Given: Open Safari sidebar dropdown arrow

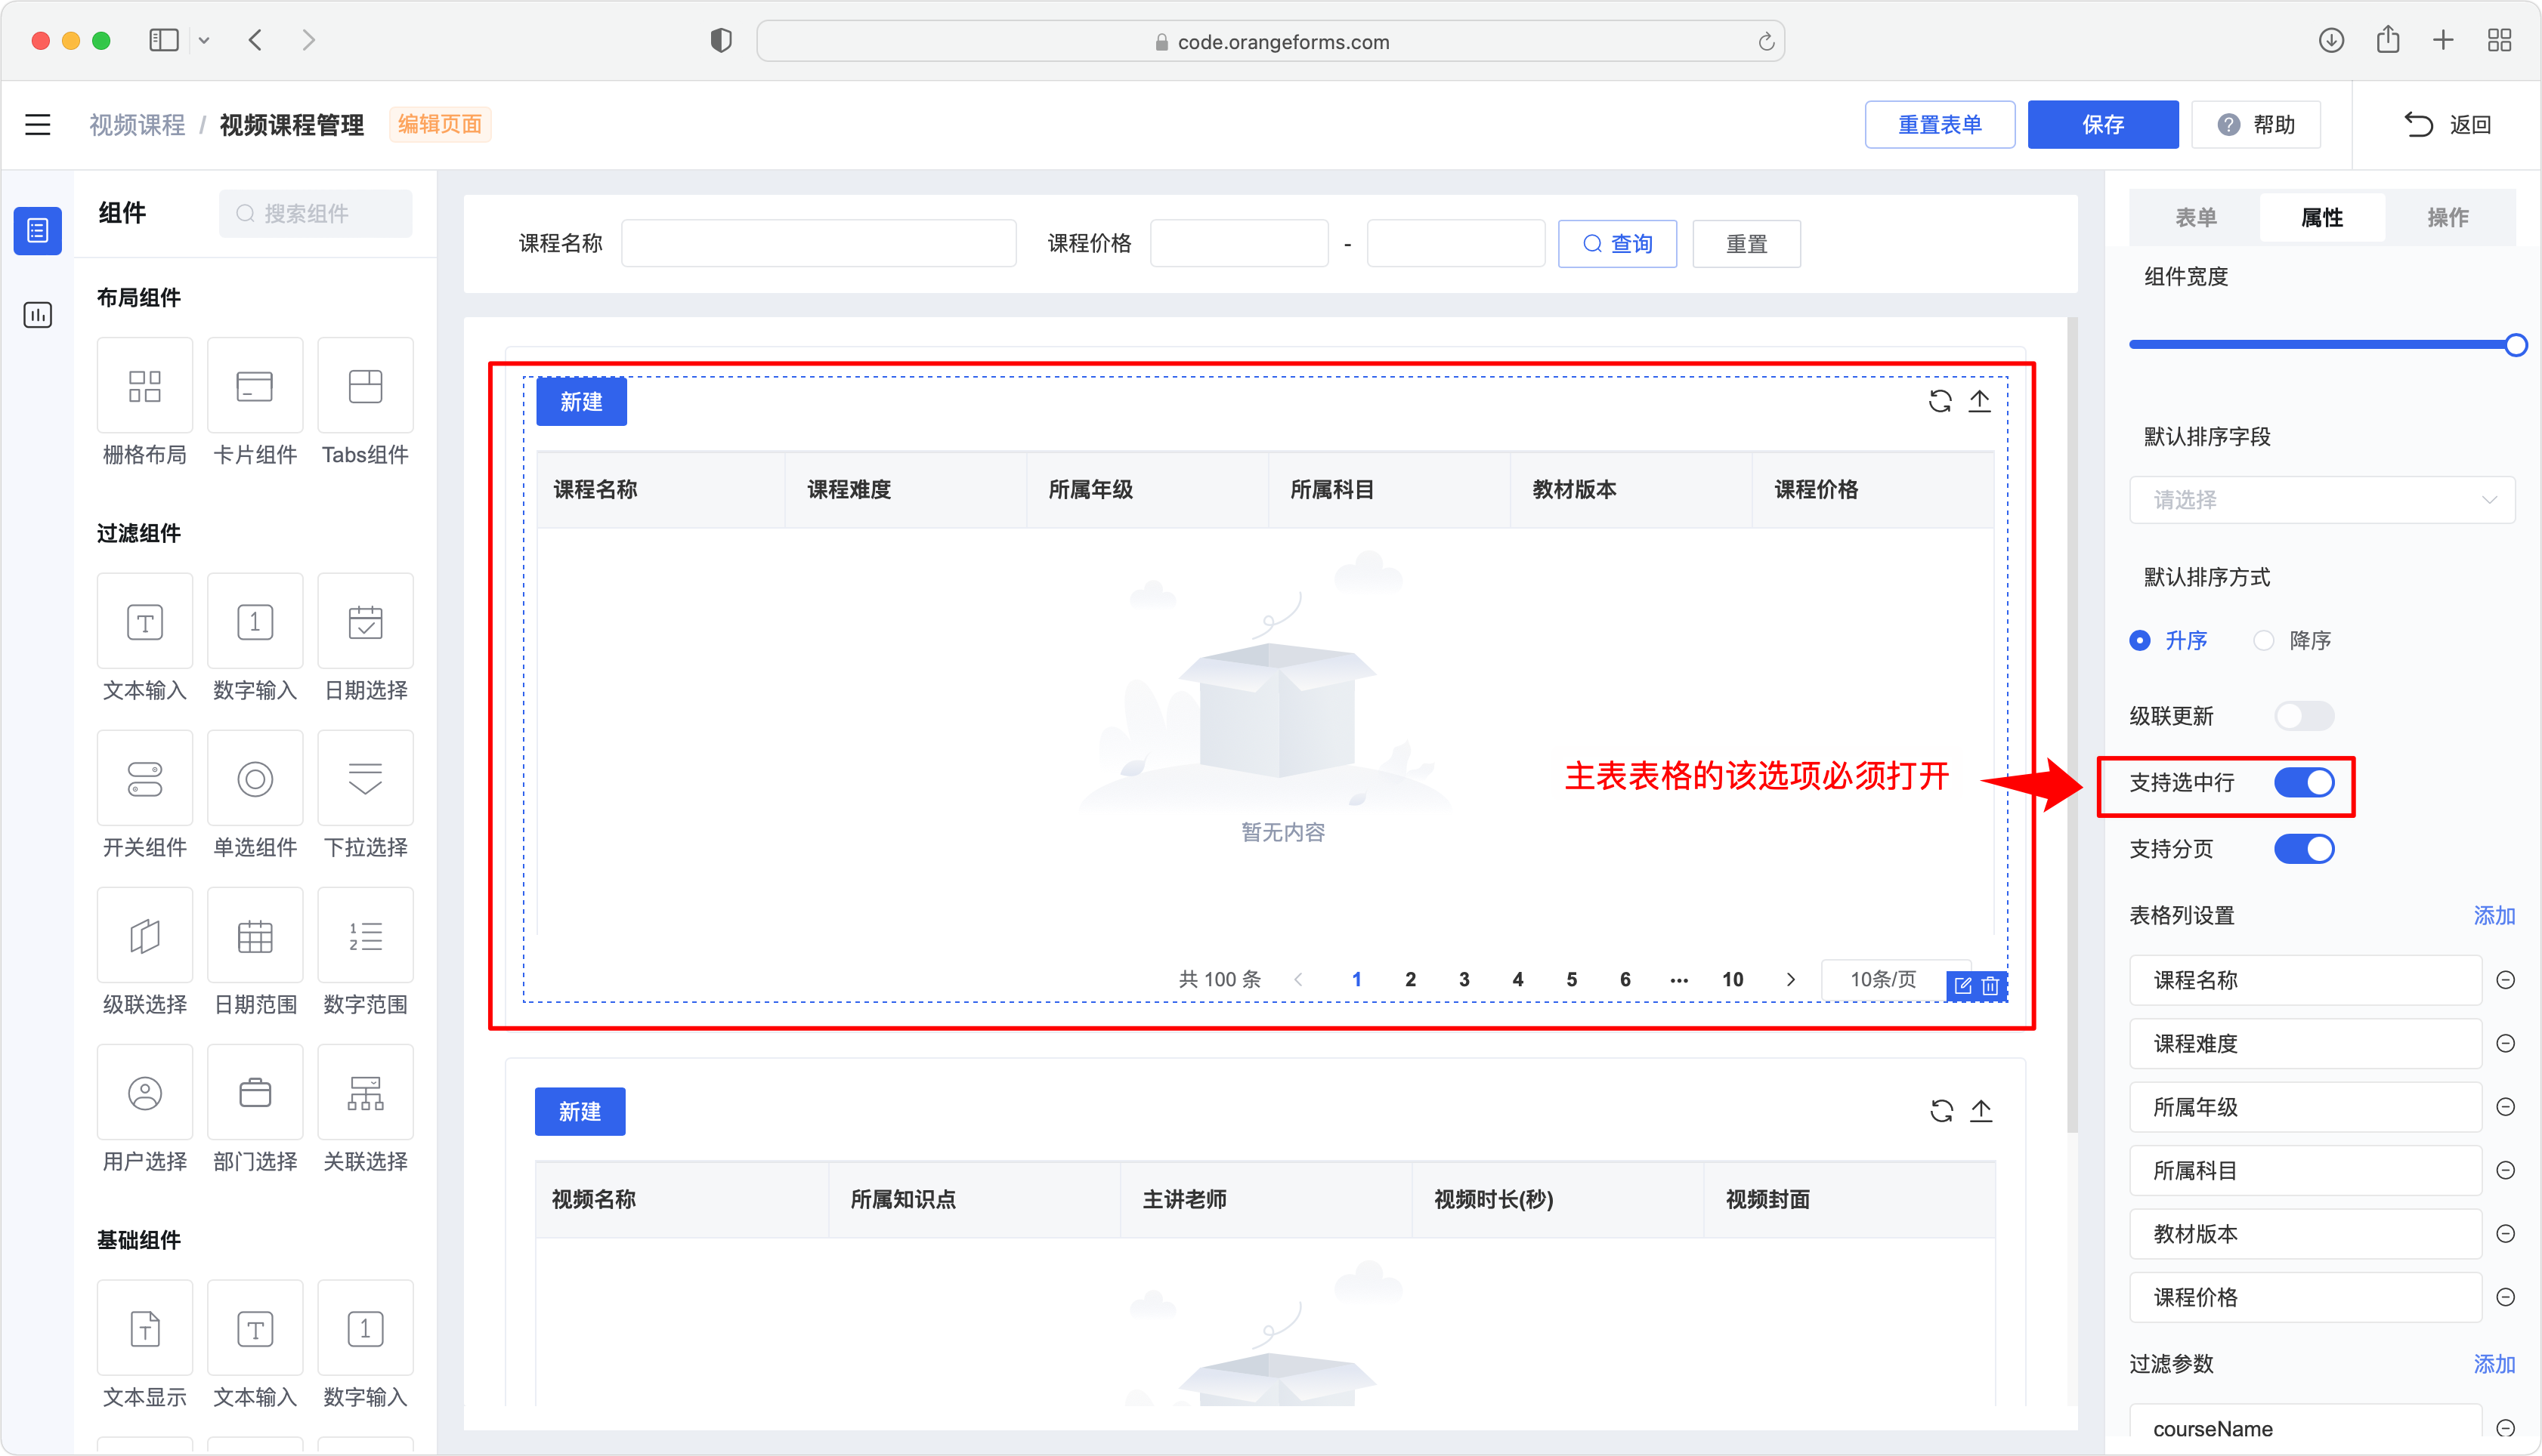Looking at the screenshot, I should click(204, 41).
